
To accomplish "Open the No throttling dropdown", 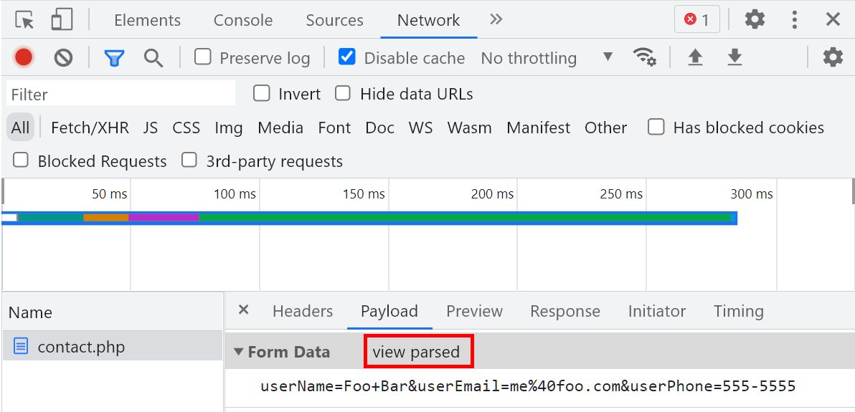I will (x=547, y=58).
